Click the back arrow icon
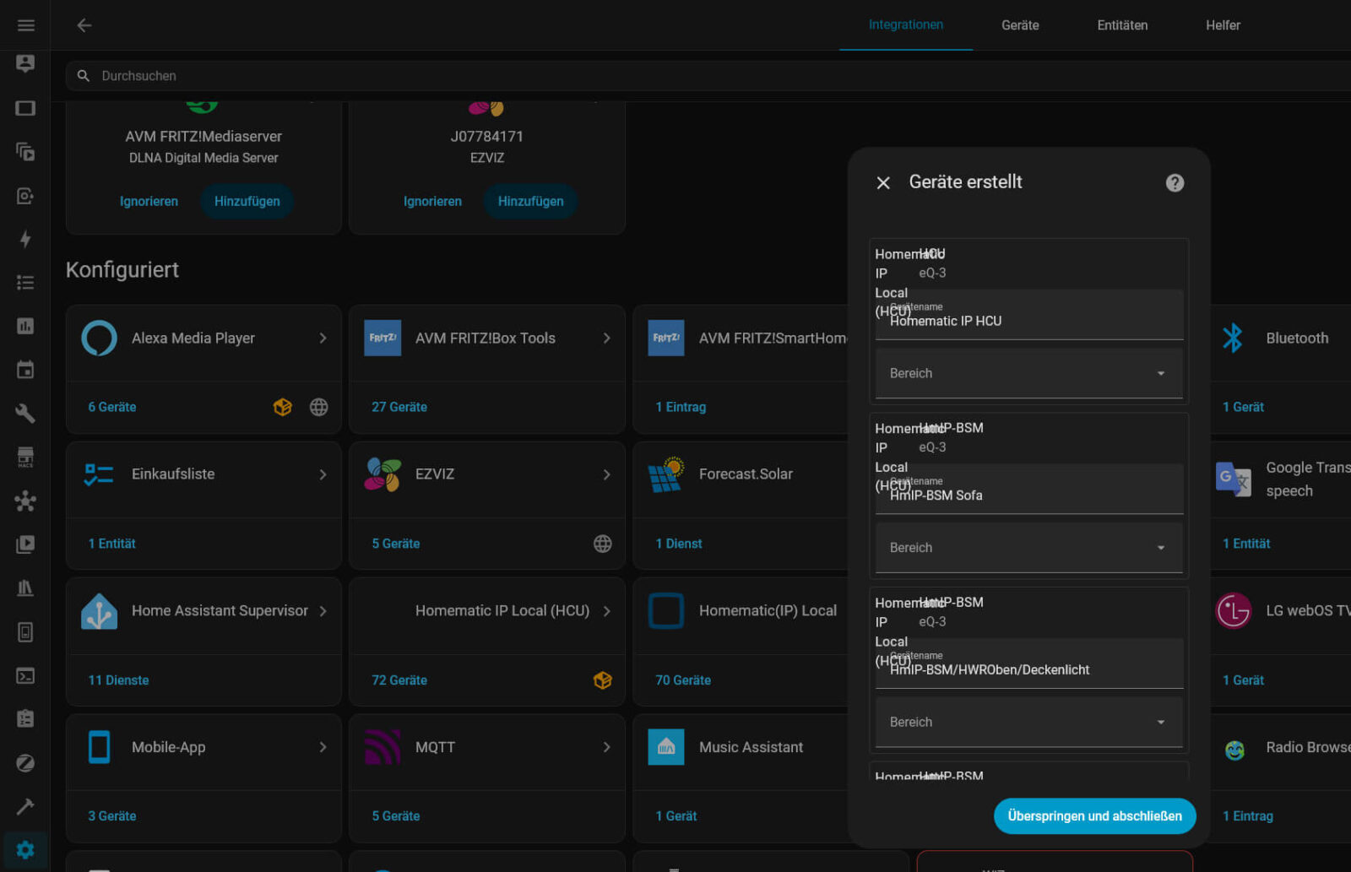1351x872 pixels. pos(84,25)
